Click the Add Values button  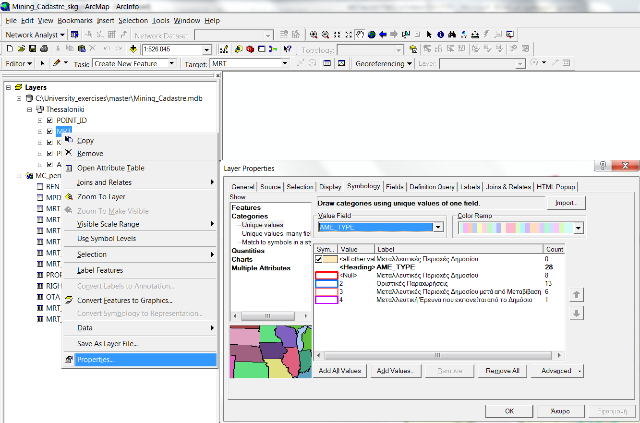click(396, 371)
